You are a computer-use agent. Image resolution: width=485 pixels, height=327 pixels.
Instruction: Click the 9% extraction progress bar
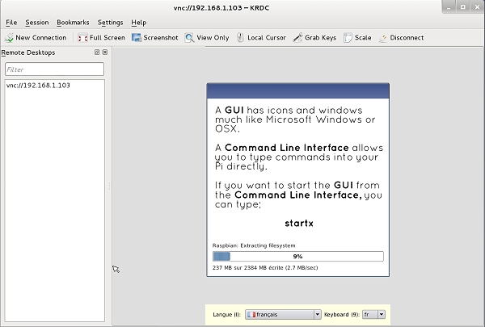click(x=298, y=256)
